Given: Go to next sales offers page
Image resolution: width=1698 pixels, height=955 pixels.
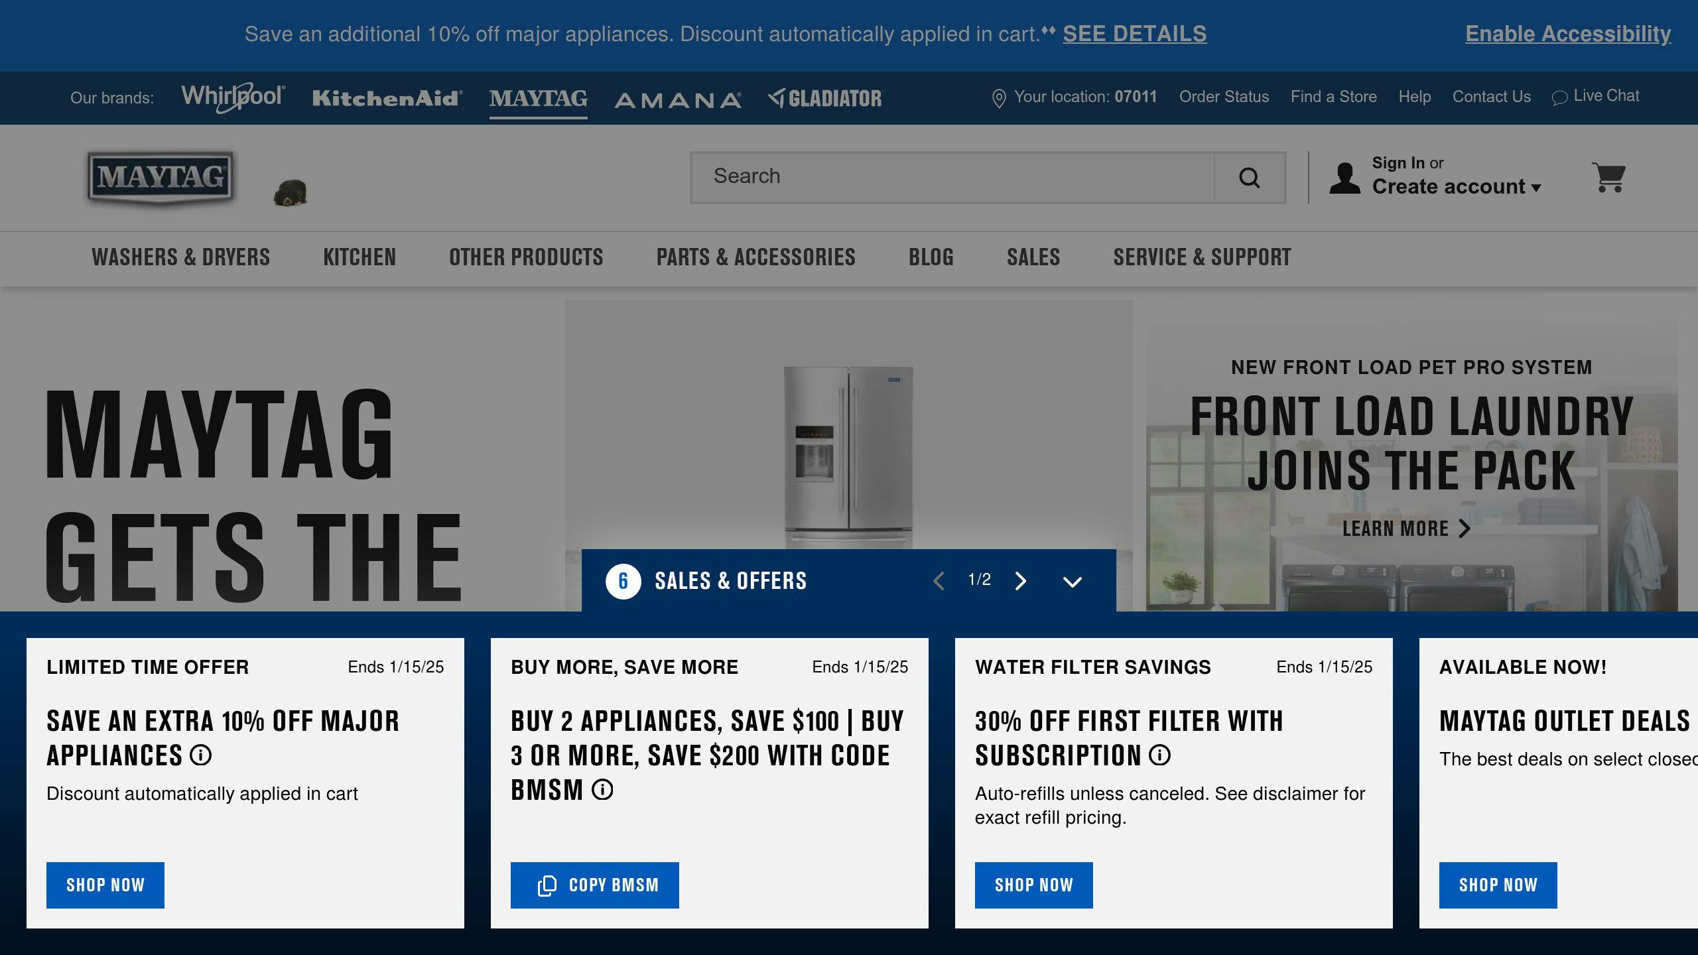Looking at the screenshot, I should coord(1021,581).
